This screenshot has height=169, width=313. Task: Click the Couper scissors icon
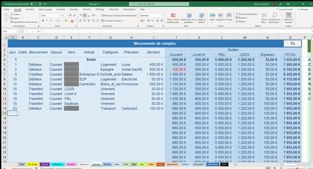[11, 14]
